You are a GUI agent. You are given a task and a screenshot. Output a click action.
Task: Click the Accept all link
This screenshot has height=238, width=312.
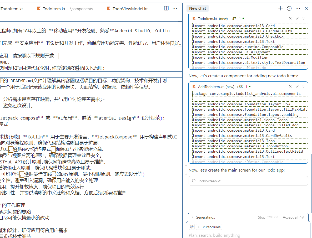[x=291, y=217]
